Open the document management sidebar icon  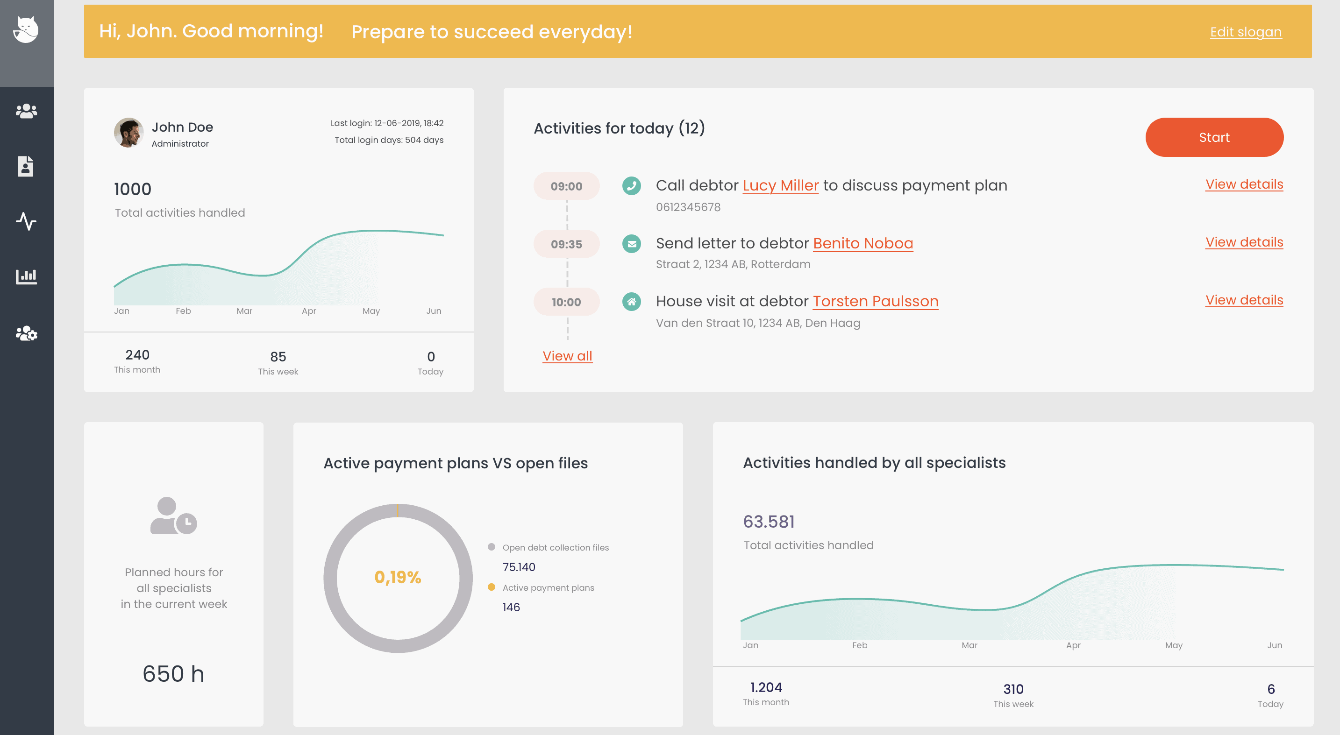(26, 166)
